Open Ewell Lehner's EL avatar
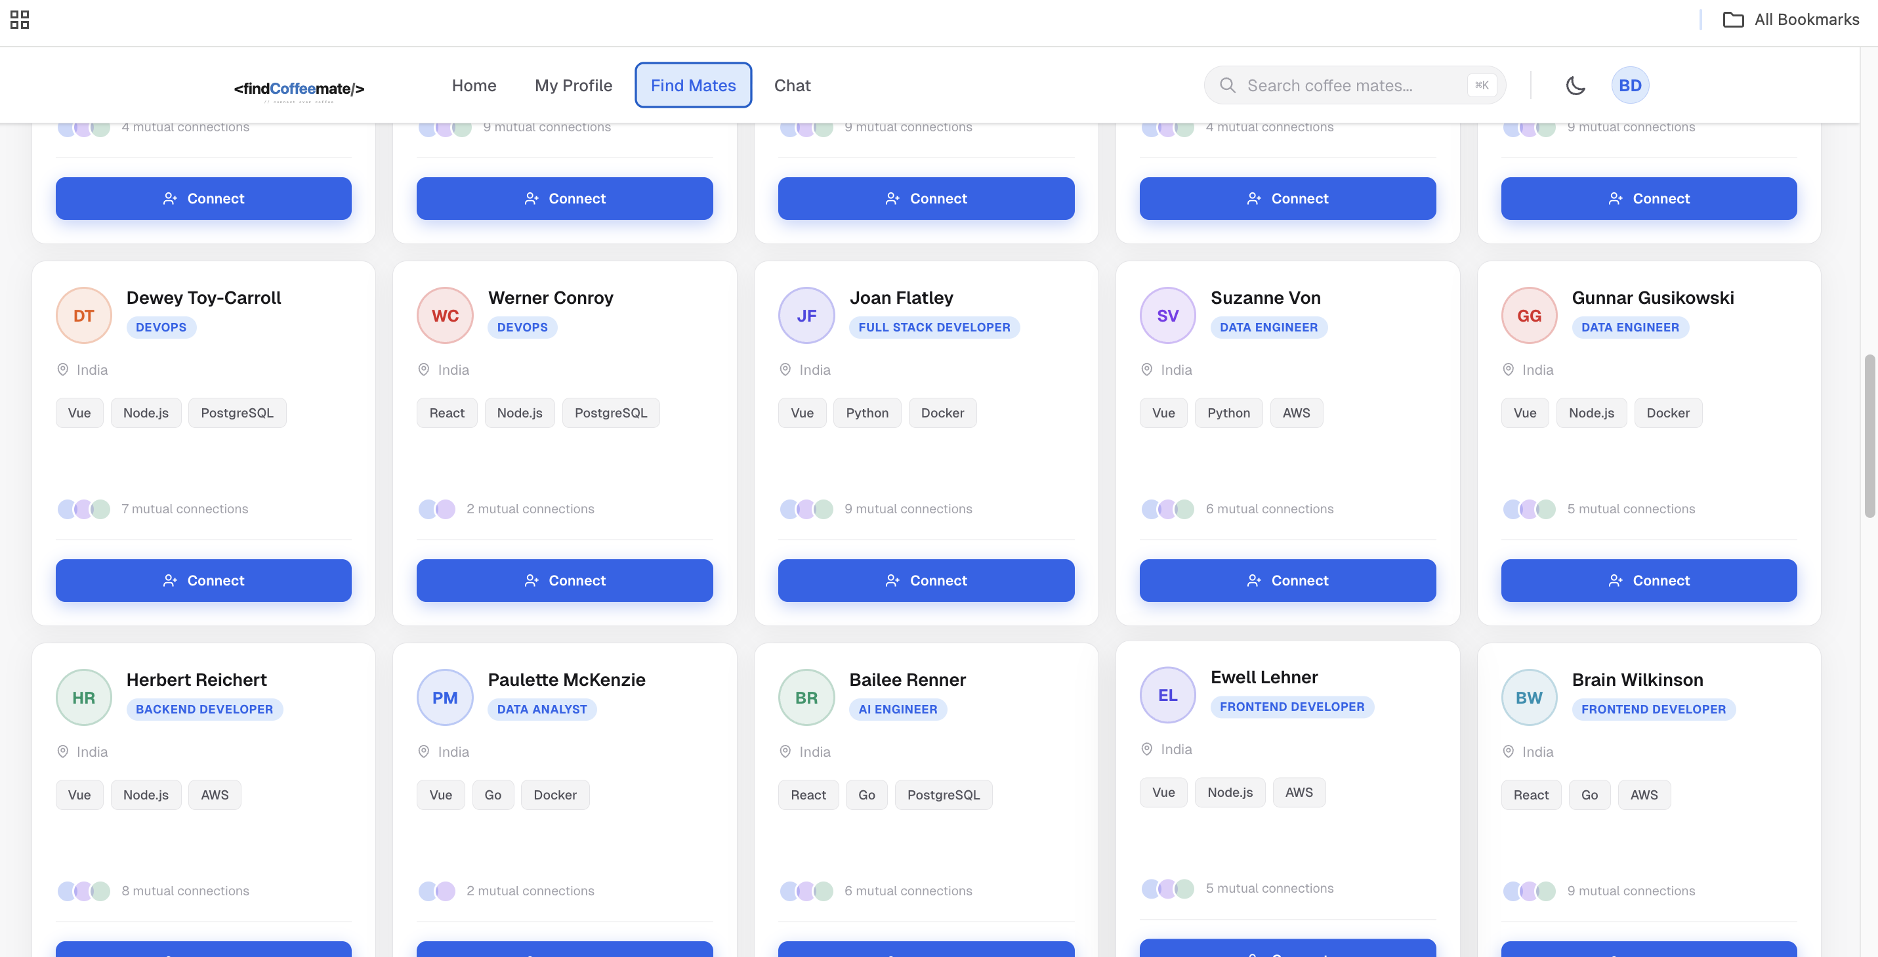The width and height of the screenshot is (1878, 957). [1168, 695]
